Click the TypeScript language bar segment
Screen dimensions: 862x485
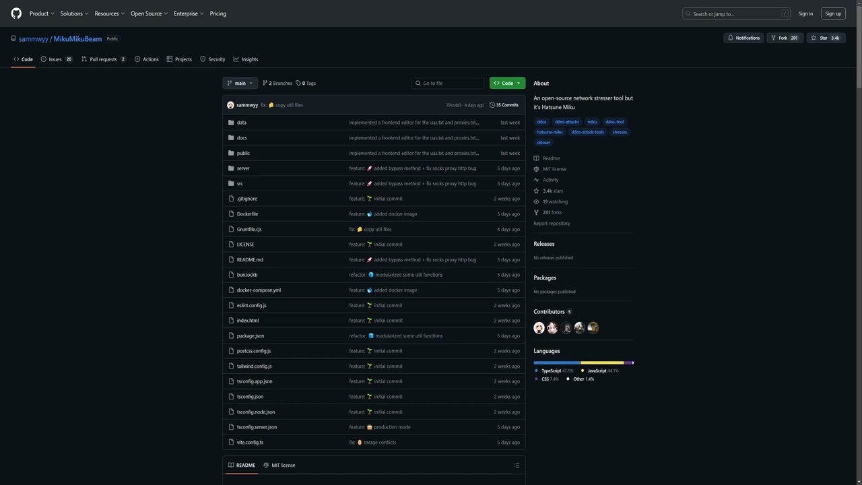pyautogui.click(x=557, y=363)
